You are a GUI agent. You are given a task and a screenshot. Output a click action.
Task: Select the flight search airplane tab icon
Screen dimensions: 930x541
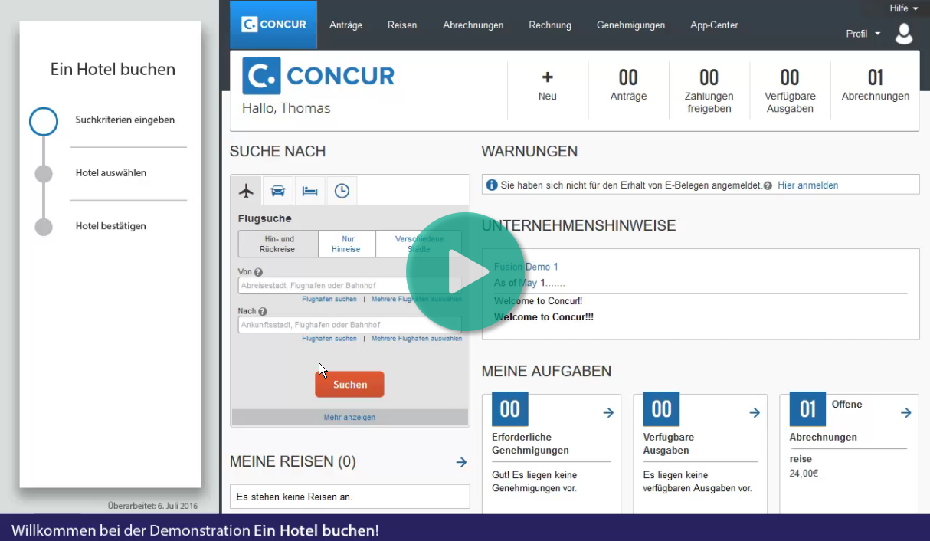246,191
